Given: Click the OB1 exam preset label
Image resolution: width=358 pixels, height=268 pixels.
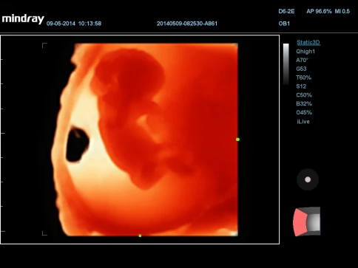Looking at the screenshot, I should pyautogui.click(x=284, y=24).
